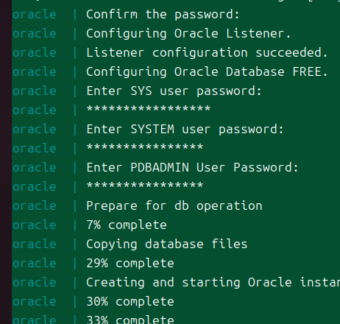The height and width of the screenshot is (324, 340).
Task: Click 'Enter PDBADMIN User Password:' prompt
Action: (x=192, y=168)
